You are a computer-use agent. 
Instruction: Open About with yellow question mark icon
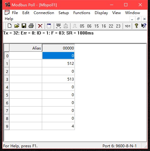136,26
